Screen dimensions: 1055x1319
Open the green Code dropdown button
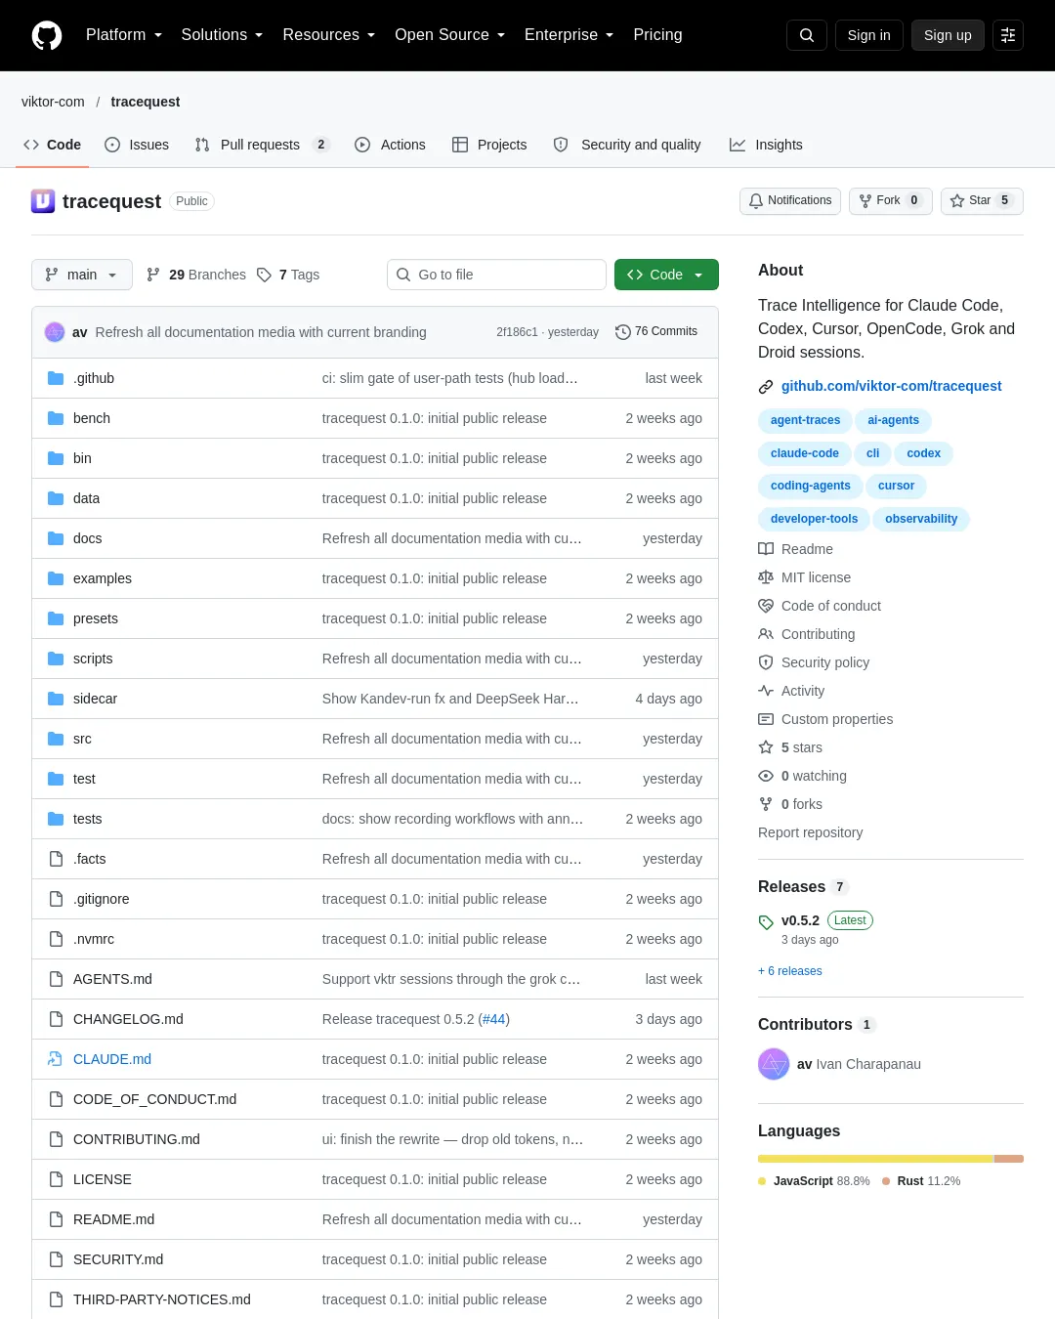click(x=666, y=275)
